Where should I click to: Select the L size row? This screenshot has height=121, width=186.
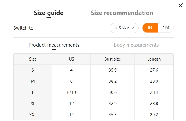coord(94,92)
